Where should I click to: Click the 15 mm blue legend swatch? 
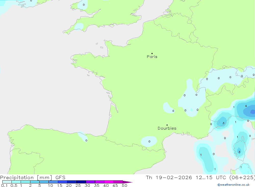coord(62,182)
